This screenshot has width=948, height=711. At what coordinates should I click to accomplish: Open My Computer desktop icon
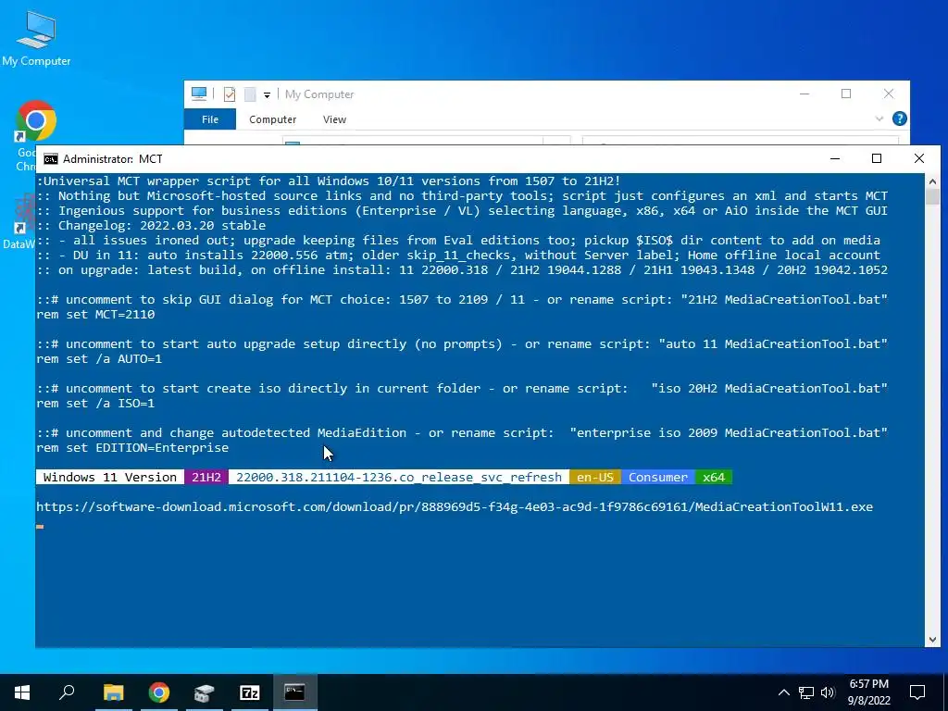tap(36, 37)
